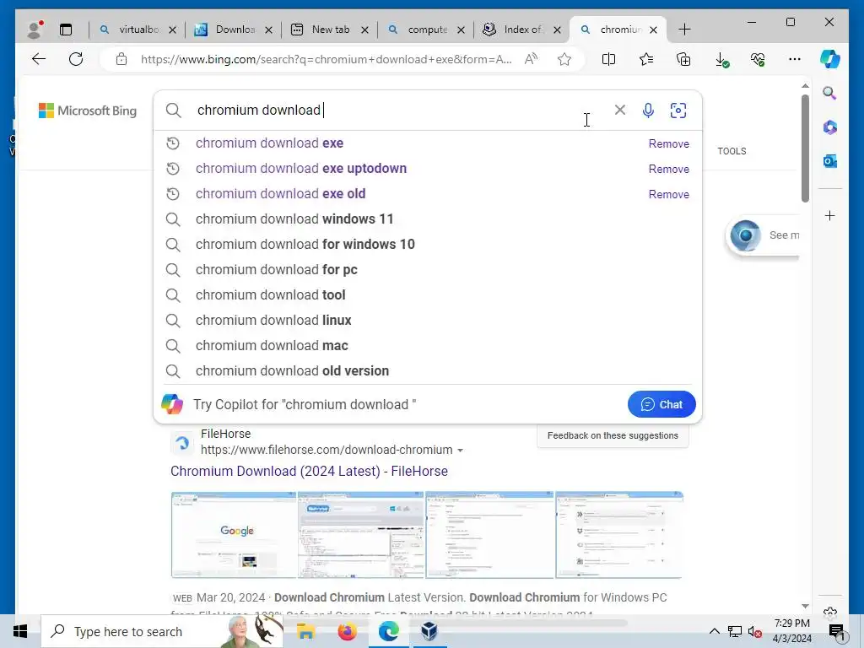Screen dimensions: 864x648
Task: Start visual search with the camera icon
Action: [x=678, y=111]
